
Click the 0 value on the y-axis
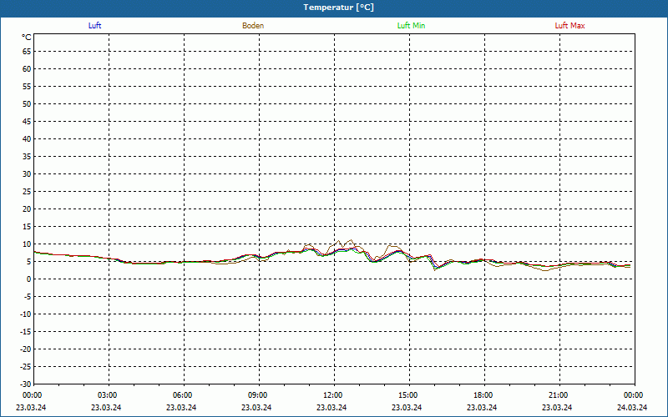coord(29,279)
